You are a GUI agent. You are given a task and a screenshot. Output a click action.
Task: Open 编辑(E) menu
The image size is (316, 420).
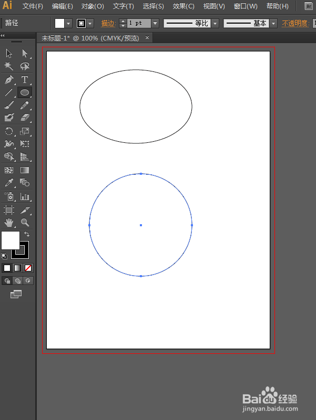pyautogui.click(x=63, y=6)
